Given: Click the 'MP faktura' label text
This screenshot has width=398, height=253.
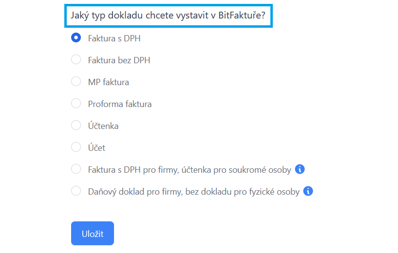Looking at the screenshot, I should click(109, 82).
